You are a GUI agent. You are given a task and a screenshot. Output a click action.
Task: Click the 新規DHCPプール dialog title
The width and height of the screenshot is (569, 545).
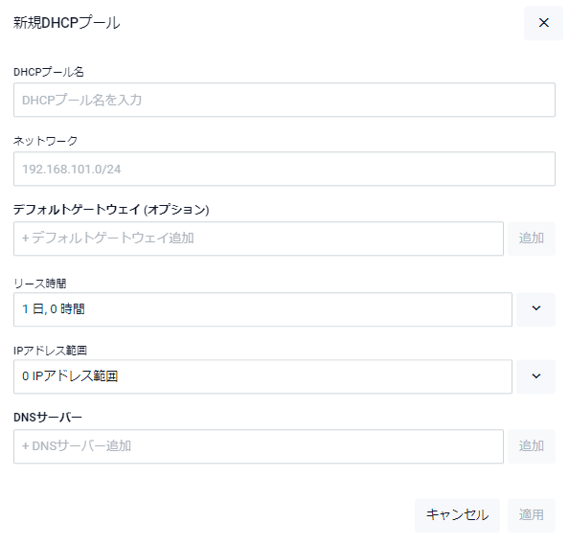pyautogui.click(x=66, y=23)
